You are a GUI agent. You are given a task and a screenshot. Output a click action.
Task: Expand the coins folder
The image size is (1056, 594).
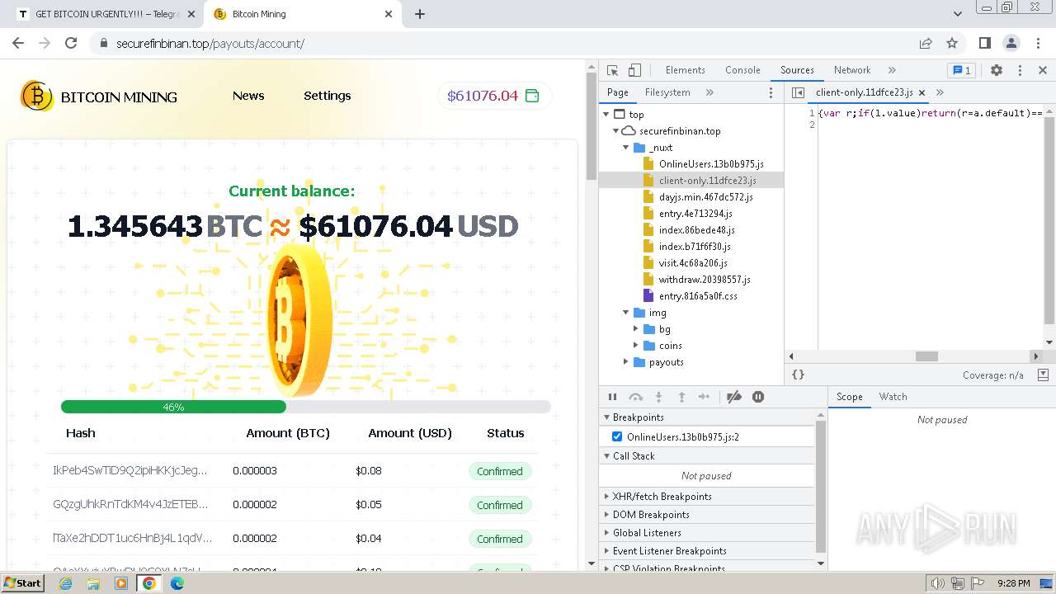(635, 346)
